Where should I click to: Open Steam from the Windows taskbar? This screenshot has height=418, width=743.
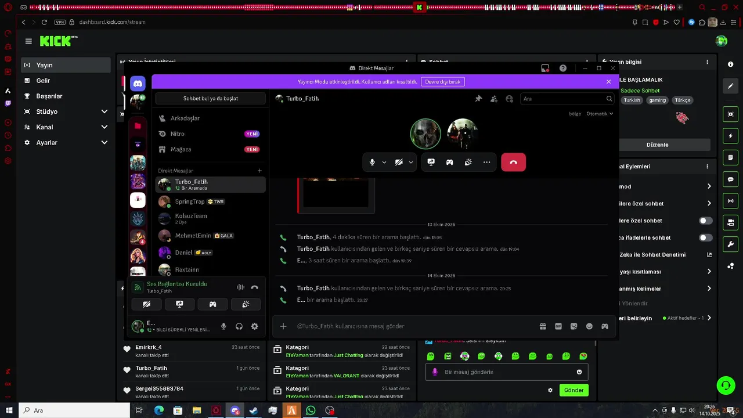tap(254, 410)
